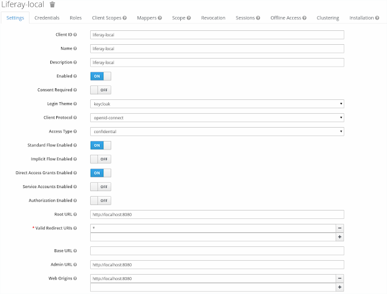Open help icon beside Access Type label
The height and width of the screenshot is (294, 387).
click(75, 131)
